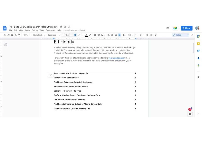Screen dimensions: 202x141
Task: Set Left align
Action: (109, 35)
